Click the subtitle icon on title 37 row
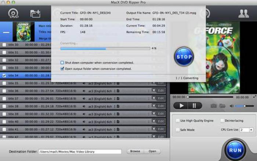Screen dimensions: 257x161 118,98
